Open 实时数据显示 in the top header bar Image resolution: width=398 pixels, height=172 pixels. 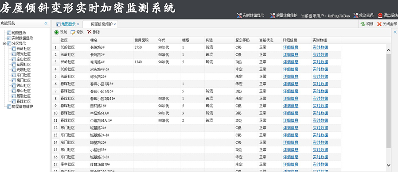pyautogui.click(x=250, y=15)
